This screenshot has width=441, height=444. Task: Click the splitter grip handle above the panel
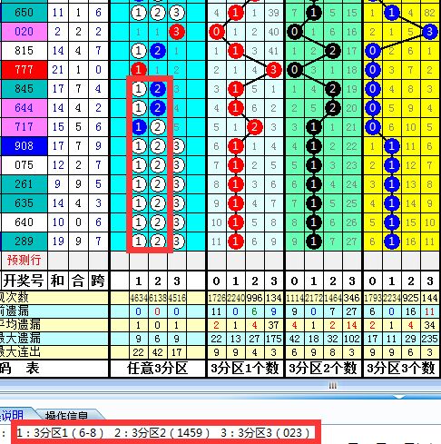[333, 386]
